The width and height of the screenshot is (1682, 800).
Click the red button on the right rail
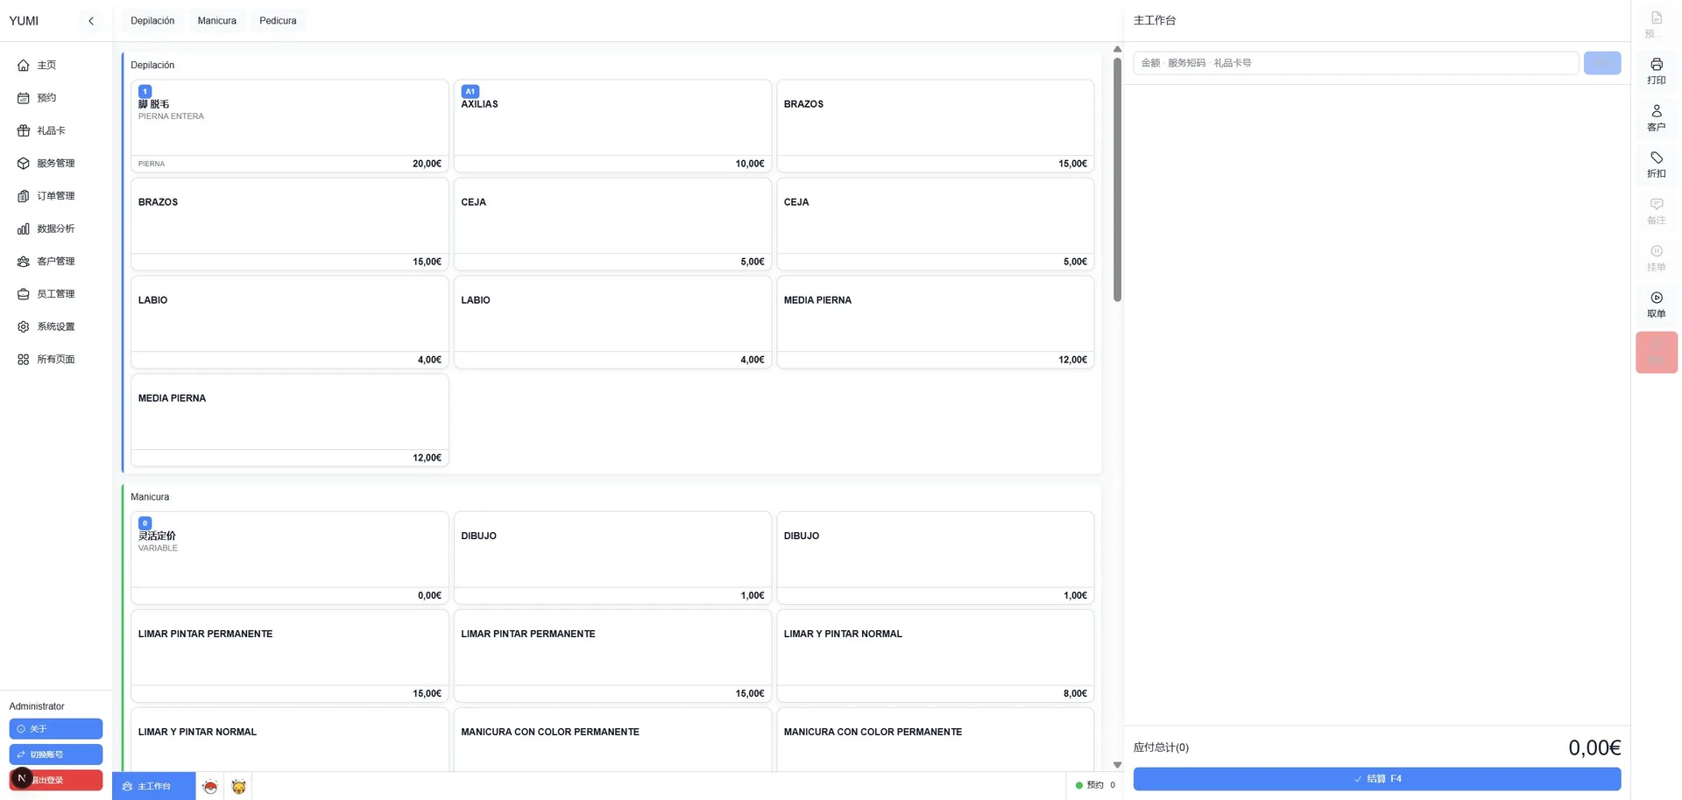pyautogui.click(x=1656, y=353)
